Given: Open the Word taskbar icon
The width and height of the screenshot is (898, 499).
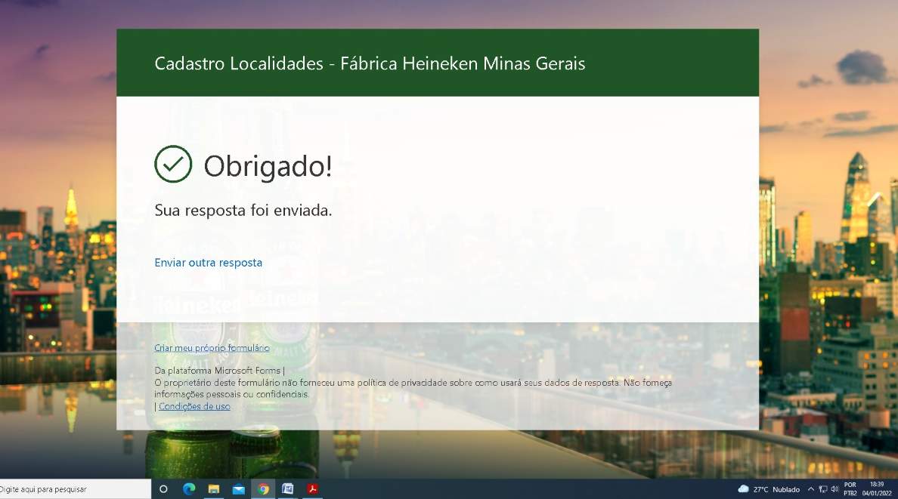Looking at the screenshot, I should [x=287, y=489].
